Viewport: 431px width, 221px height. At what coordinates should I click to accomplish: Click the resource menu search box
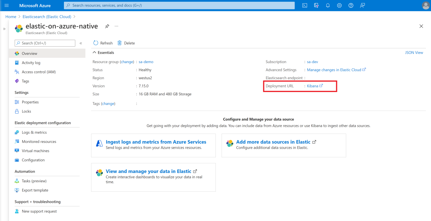(x=45, y=43)
